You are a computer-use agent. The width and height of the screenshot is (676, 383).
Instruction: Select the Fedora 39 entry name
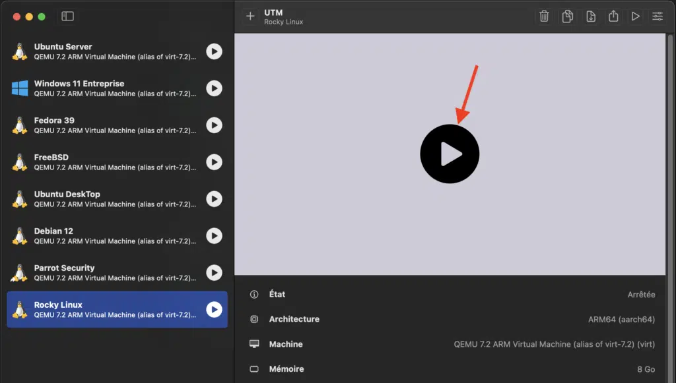[54, 121]
